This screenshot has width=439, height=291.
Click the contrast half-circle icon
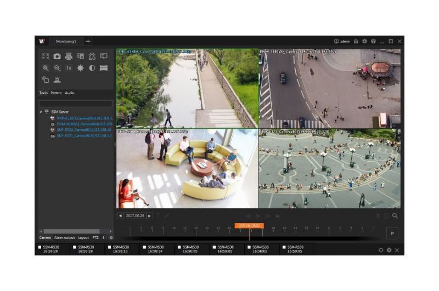(92, 68)
